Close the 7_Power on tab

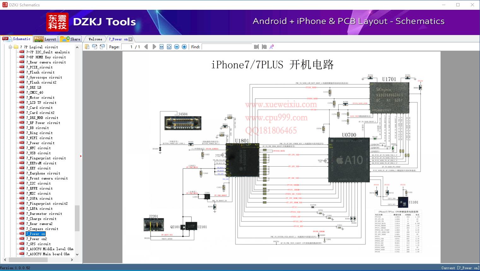tap(131, 39)
